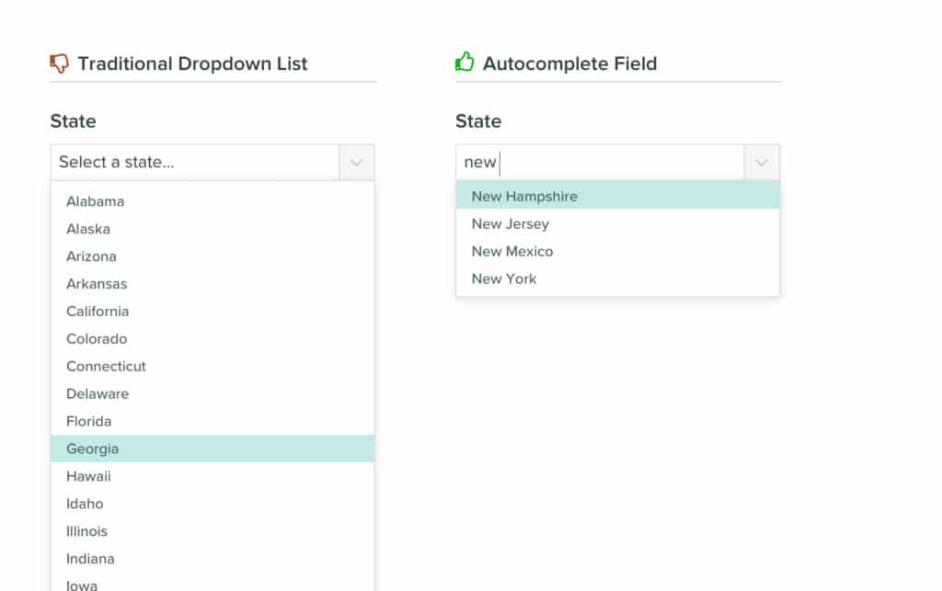This screenshot has height=591, width=942.
Task: Pick New Mexico in the suggestion list
Action: click(x=512, y=251)
